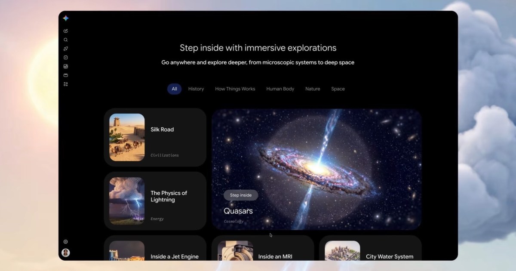Viewport: 516px width, 271px height.
Task: Open The Physics of Lightning card
Action: click(x=155, y=201)
